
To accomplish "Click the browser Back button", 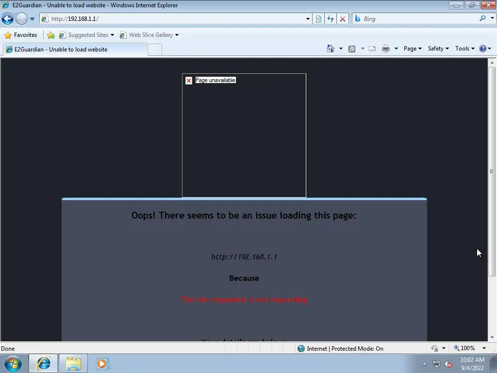I will (8, 19).
